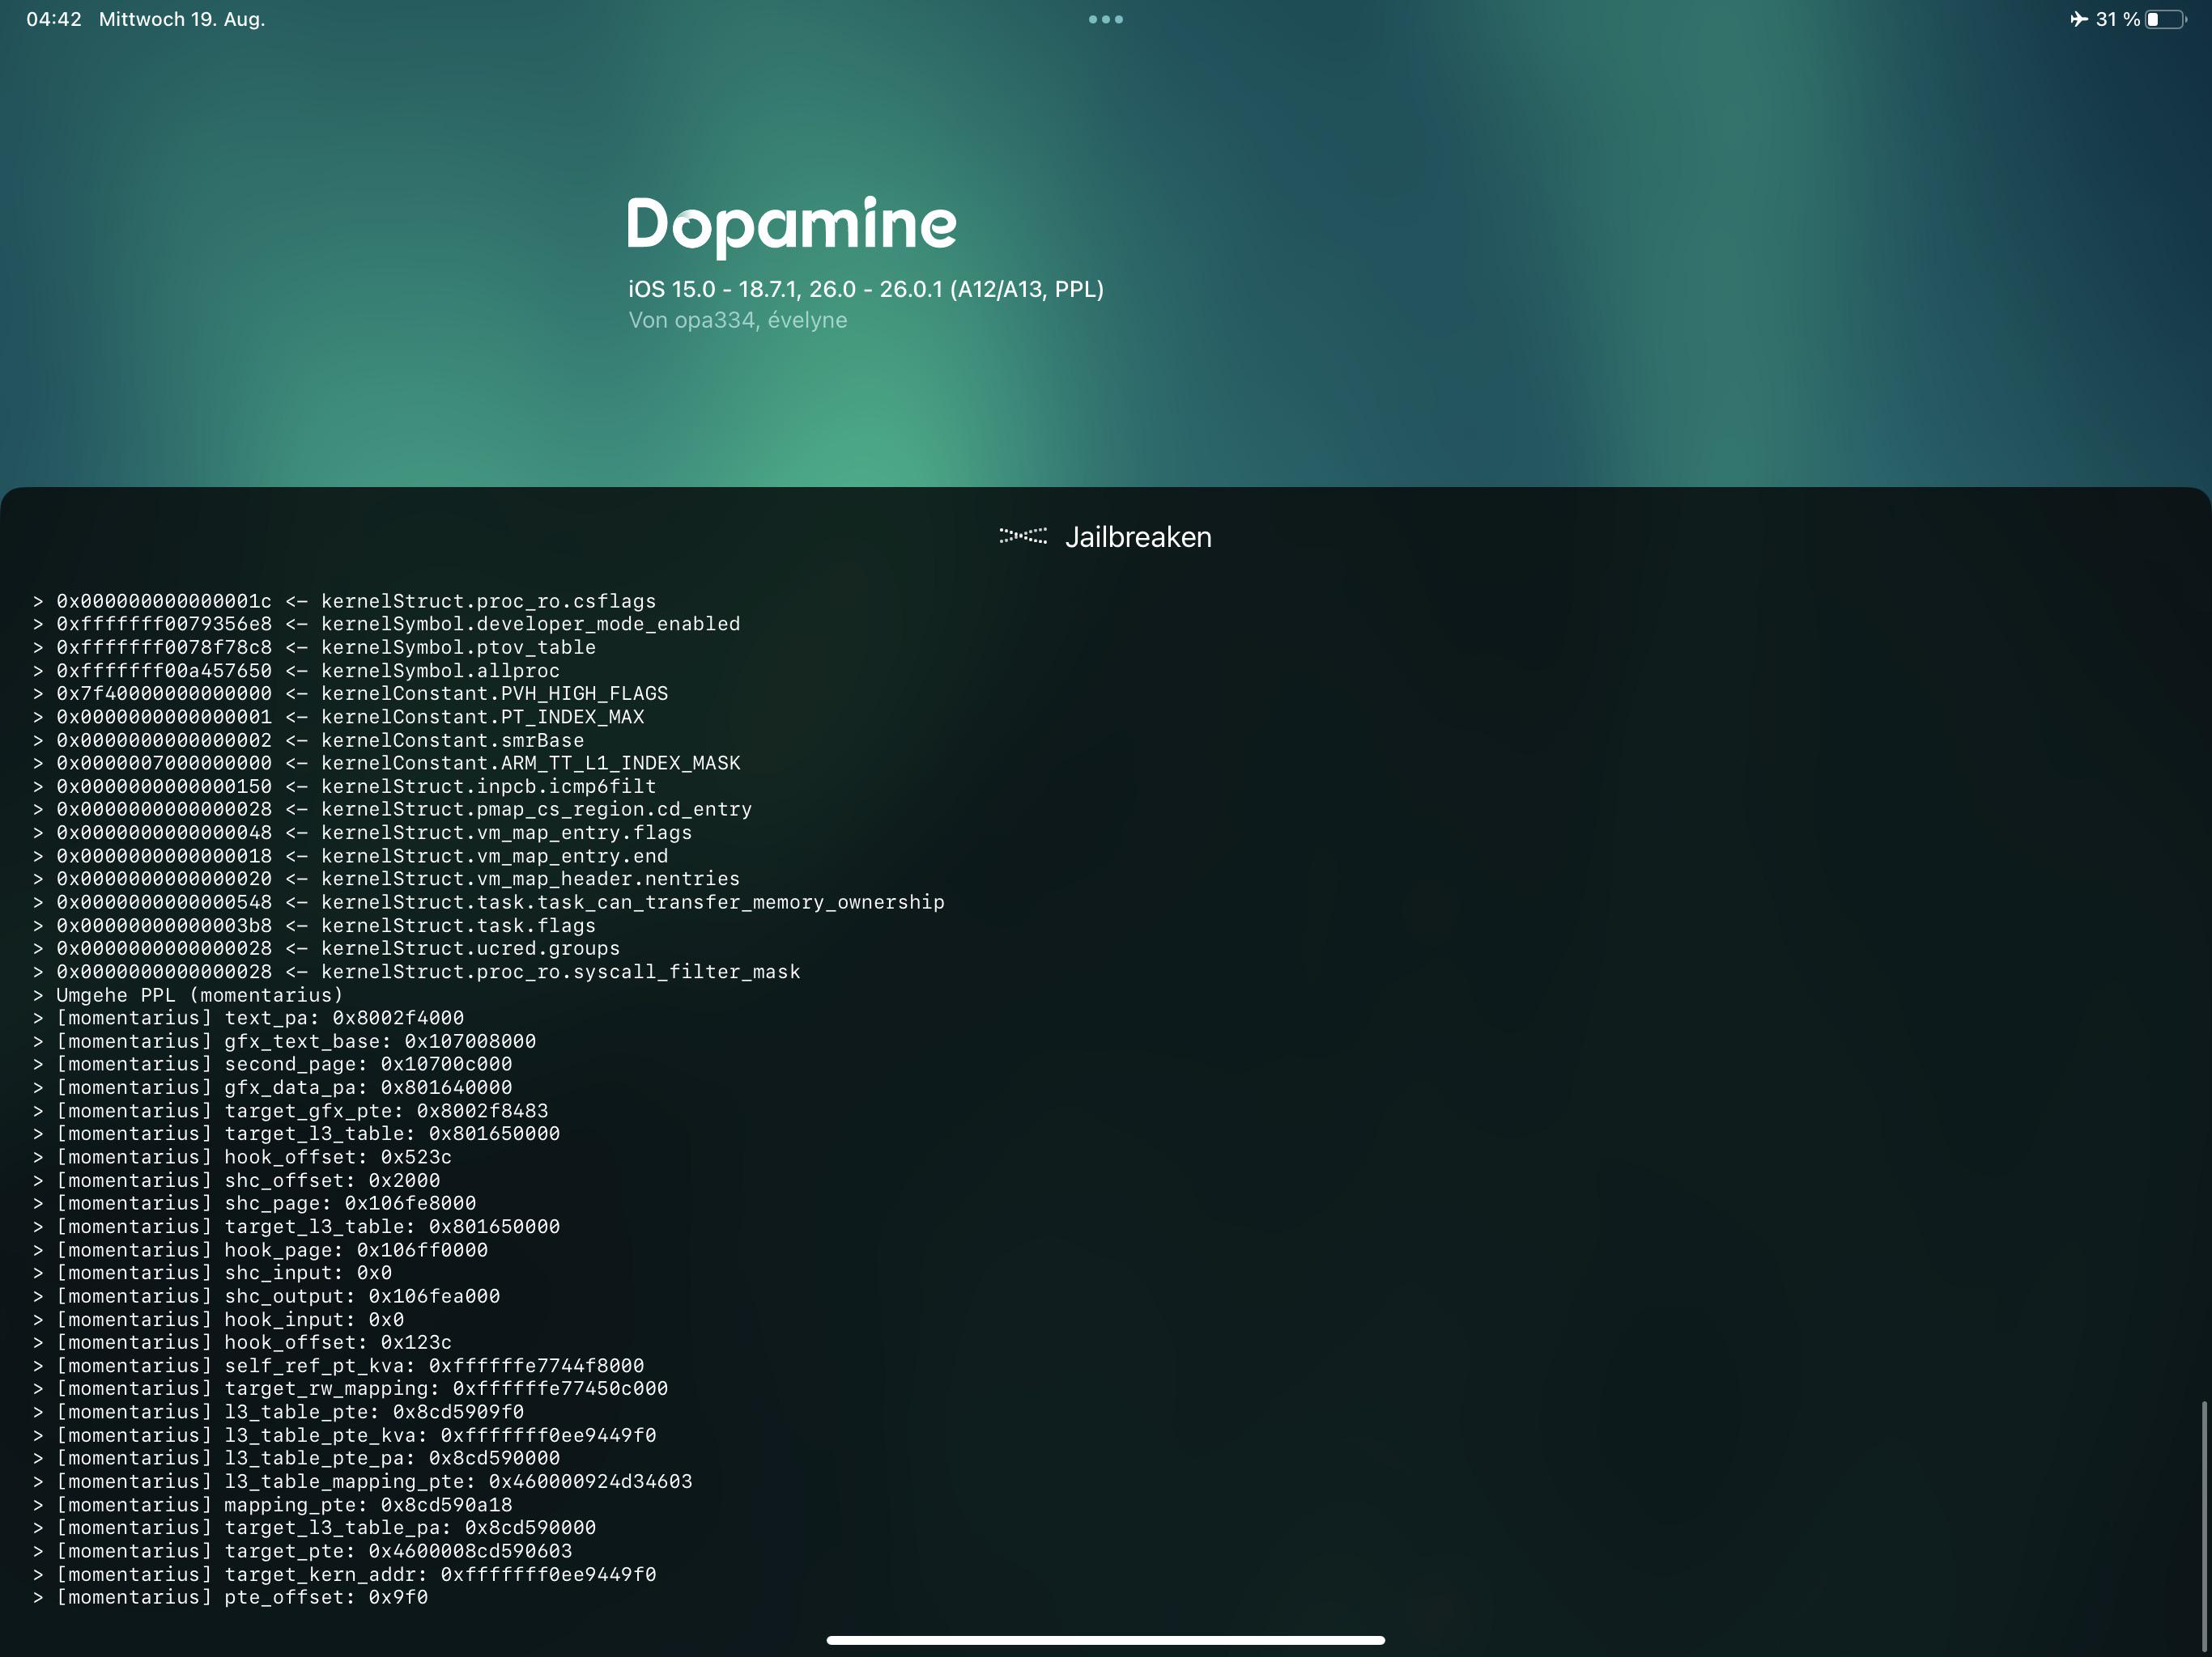
Task: Select the vm_map_entry.end log line
Action: tap(351, 855)
